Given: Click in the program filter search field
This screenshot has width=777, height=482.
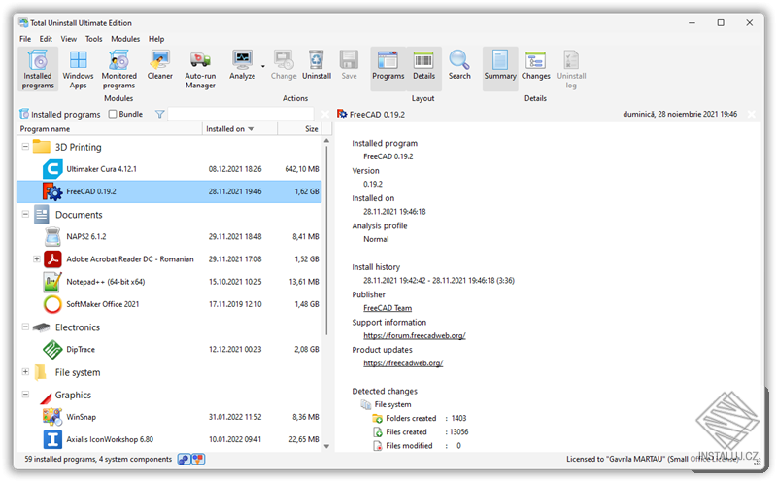Looking at the screenshot, I should tap(241, 114).
